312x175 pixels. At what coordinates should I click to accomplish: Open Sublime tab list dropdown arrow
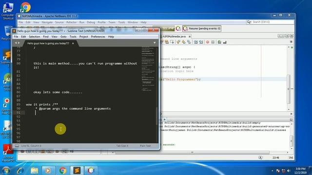pos(155,43)
